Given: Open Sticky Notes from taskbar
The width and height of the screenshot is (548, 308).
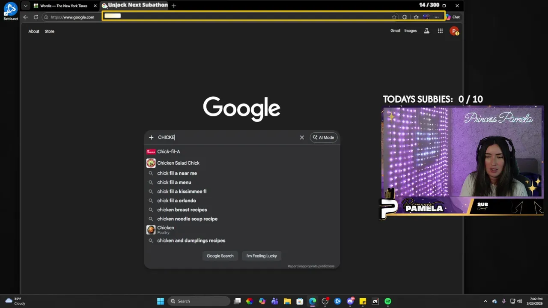Looking at the screenshot, I should click(363, 301).
